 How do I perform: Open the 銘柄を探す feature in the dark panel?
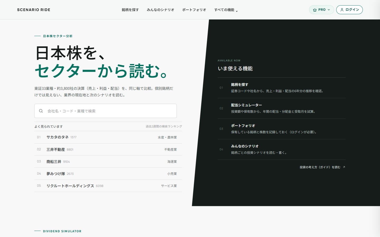point(282,88)
